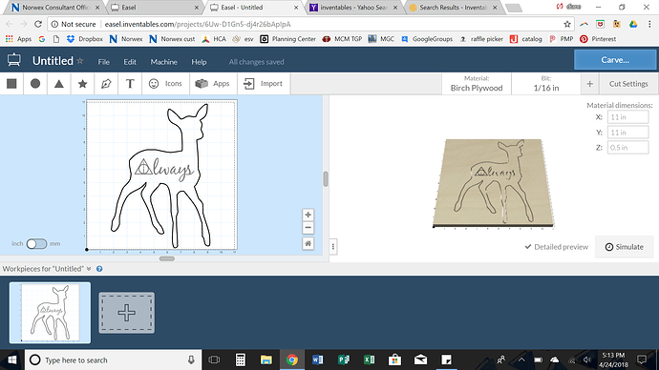Click the design canvas vertical scrollbar handle
This screenshot has width=659, height=370.
pyautogui.click(x=326, y=179)
